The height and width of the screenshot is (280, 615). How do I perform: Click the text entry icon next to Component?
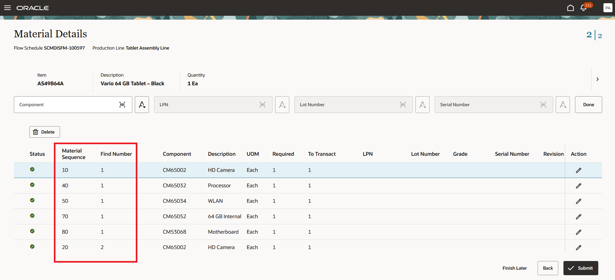[x=142, y=105]
